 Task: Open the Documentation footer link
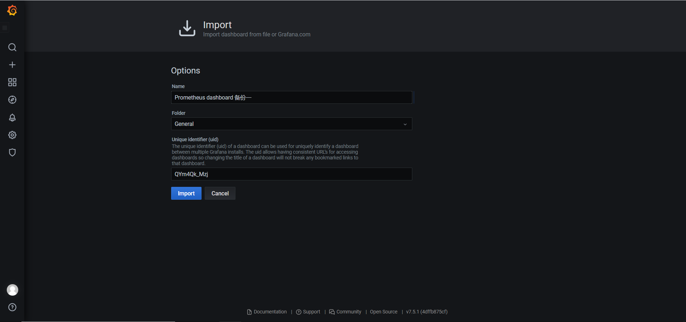pos(267,312)
